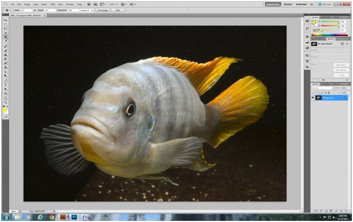353x222 pixels.
Task: Click the Resolution input field
Action: tap(73, 10)
